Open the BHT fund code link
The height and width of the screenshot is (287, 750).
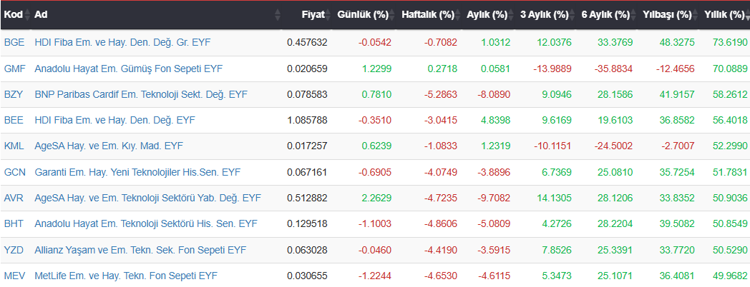coord(13,224)
